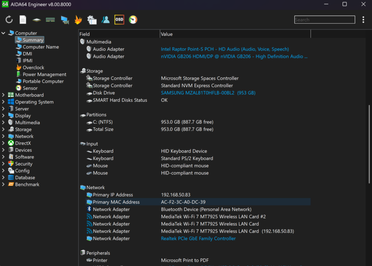
Task: Click the user profile toolbar icon
Action: pos(106,20)
